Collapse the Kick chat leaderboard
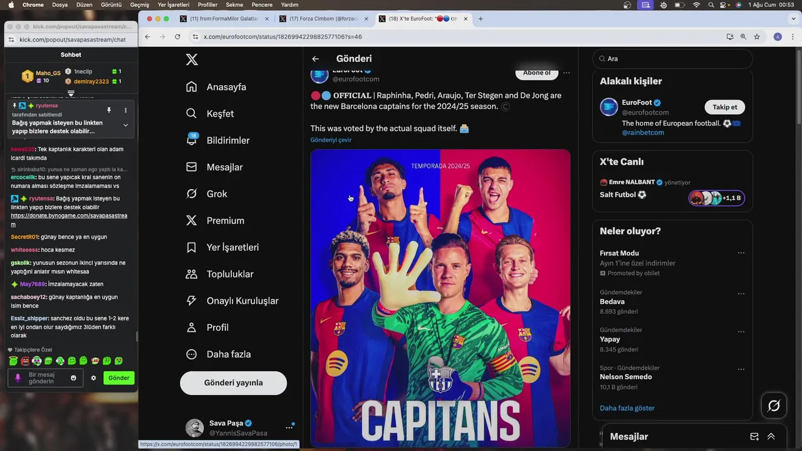Image resolution: width=802 pixels, height=451 pixels. [x=71, y=93]
